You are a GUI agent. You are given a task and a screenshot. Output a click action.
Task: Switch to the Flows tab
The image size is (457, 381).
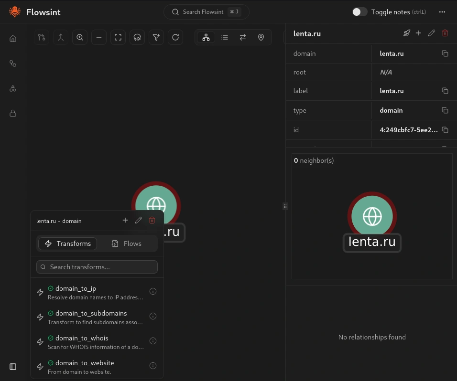[x=127, y=243]
